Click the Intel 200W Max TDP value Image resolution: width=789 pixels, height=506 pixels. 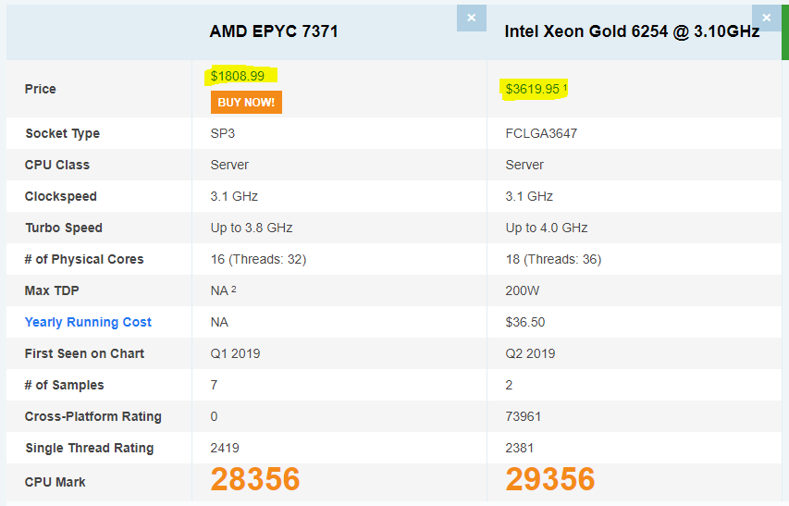point(522,290)
